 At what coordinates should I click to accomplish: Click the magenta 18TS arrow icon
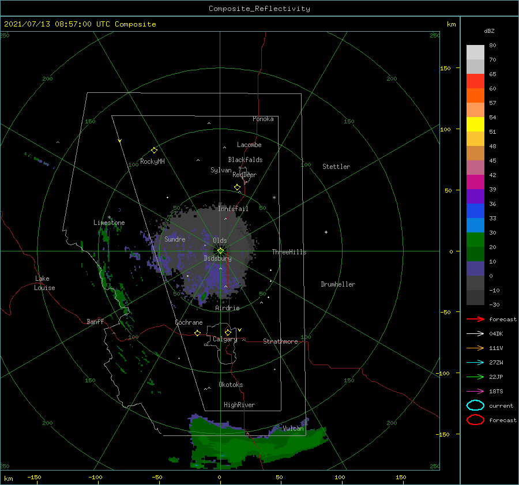[475, 392]
